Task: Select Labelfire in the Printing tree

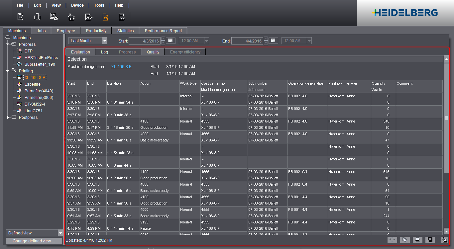Action: pos(32,84)
